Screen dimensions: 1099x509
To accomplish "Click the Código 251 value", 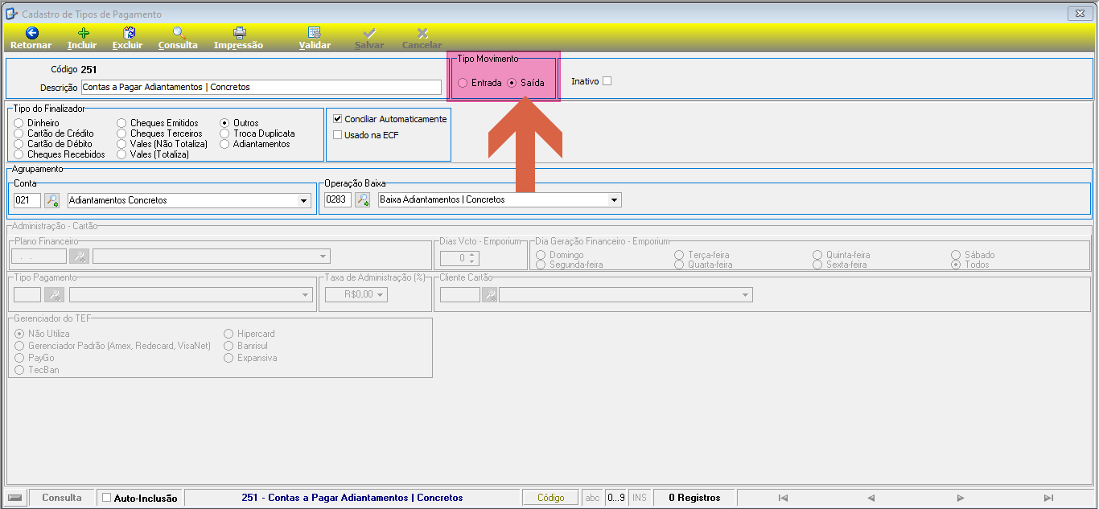I will click(x=89, y=70).
